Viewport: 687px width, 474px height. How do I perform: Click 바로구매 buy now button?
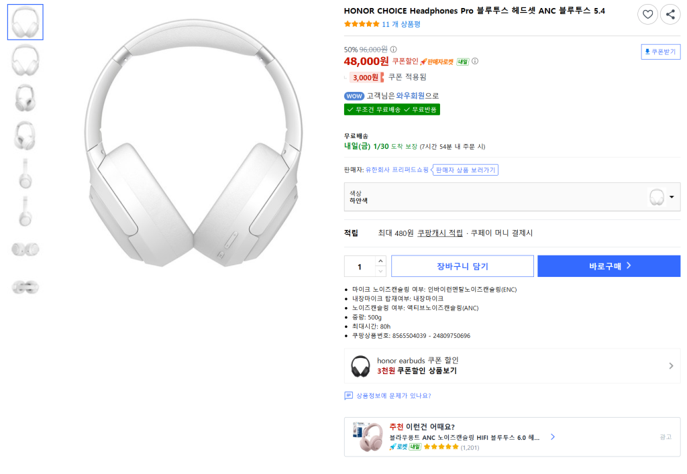pos(609,266)
